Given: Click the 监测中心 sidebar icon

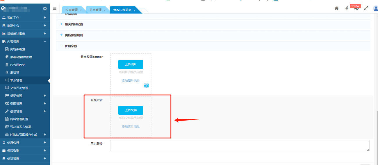Looking at the screenshot, I should pos(4,26).
